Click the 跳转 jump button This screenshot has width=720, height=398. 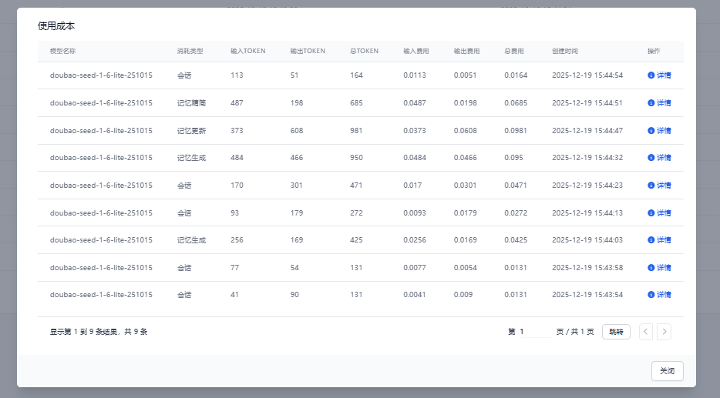point(616,332)
